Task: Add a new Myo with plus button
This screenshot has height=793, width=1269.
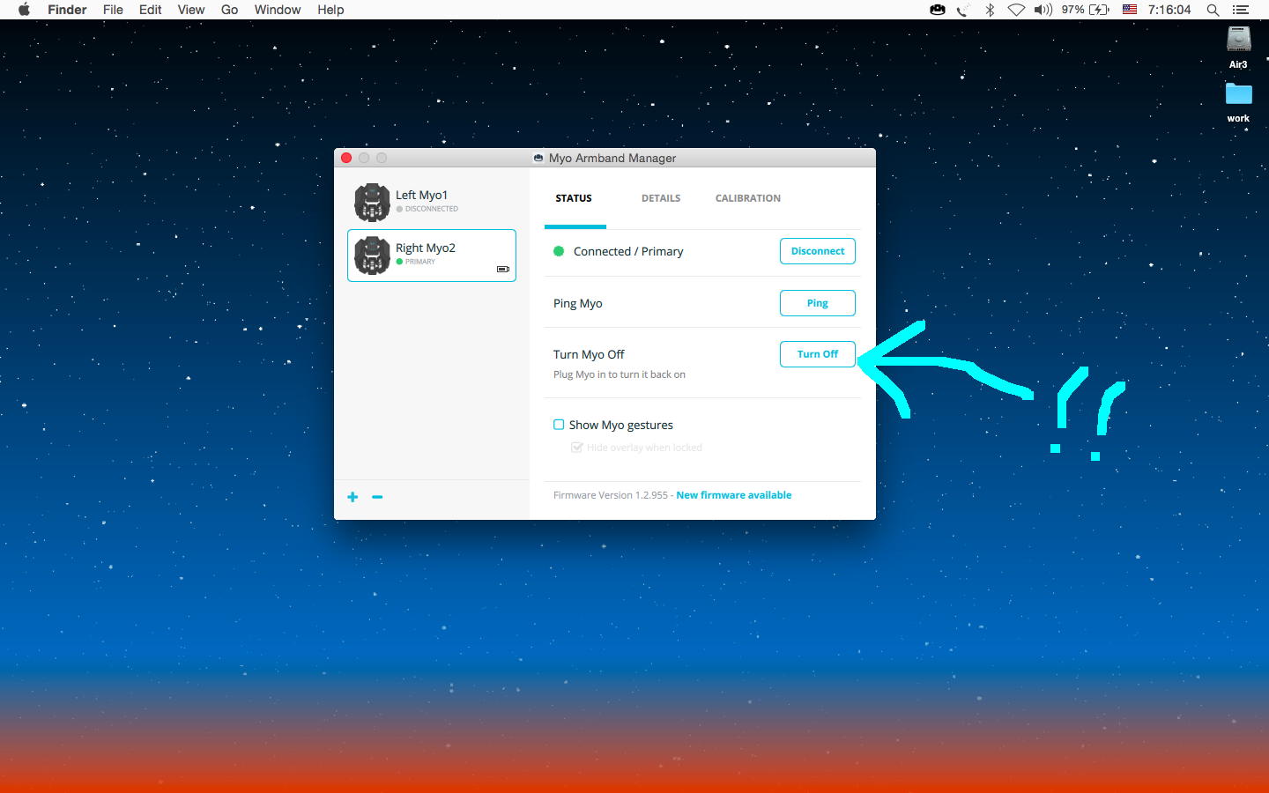Action: coord(352,497)
